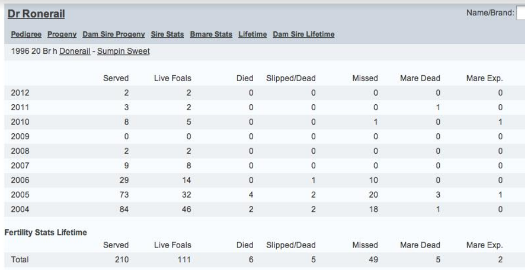Open the Lifetime stats link

[x=253, y=34]
